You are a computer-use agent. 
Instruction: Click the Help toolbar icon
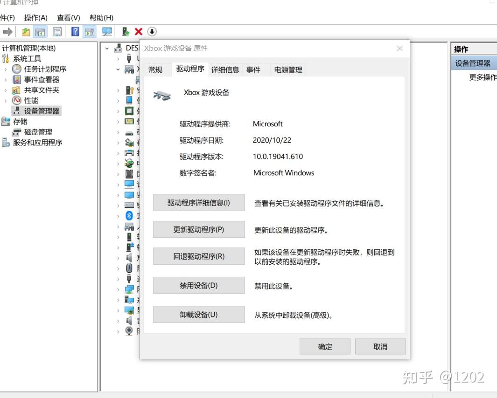pyautogui.click(x=75, y=31)
